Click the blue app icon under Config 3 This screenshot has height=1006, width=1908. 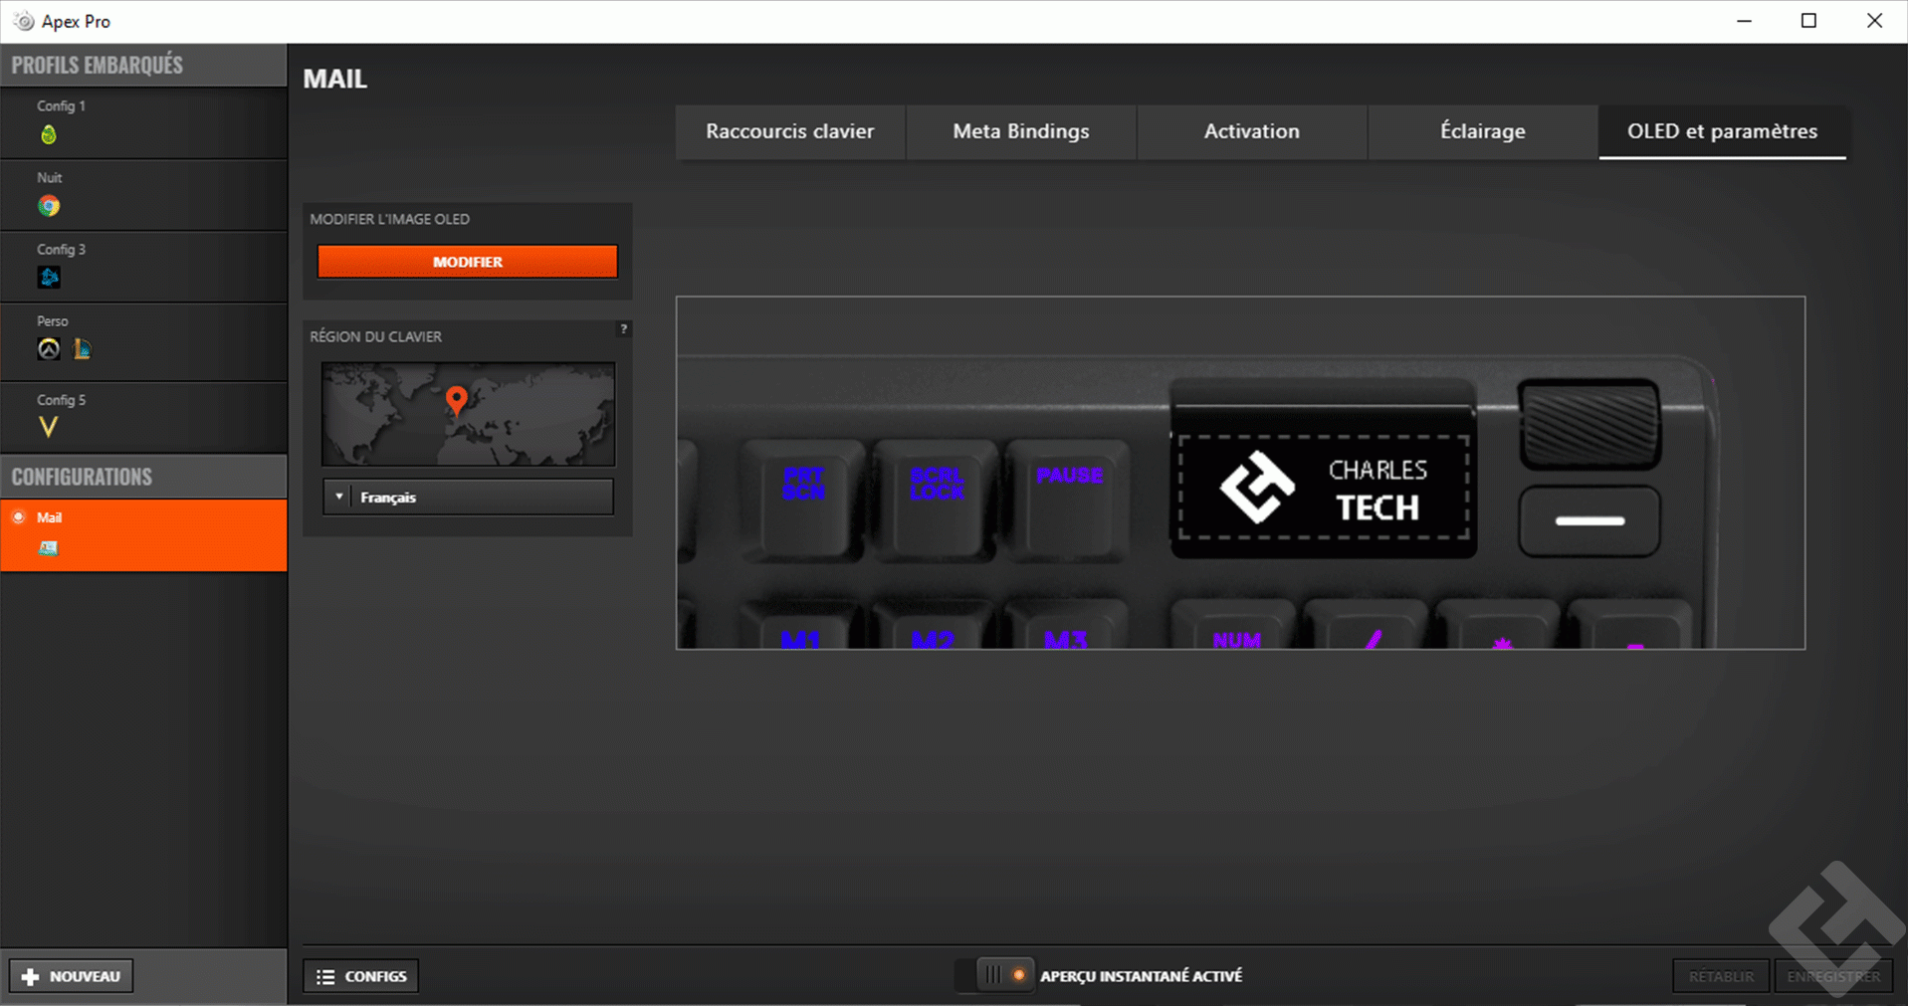[49, 278]
